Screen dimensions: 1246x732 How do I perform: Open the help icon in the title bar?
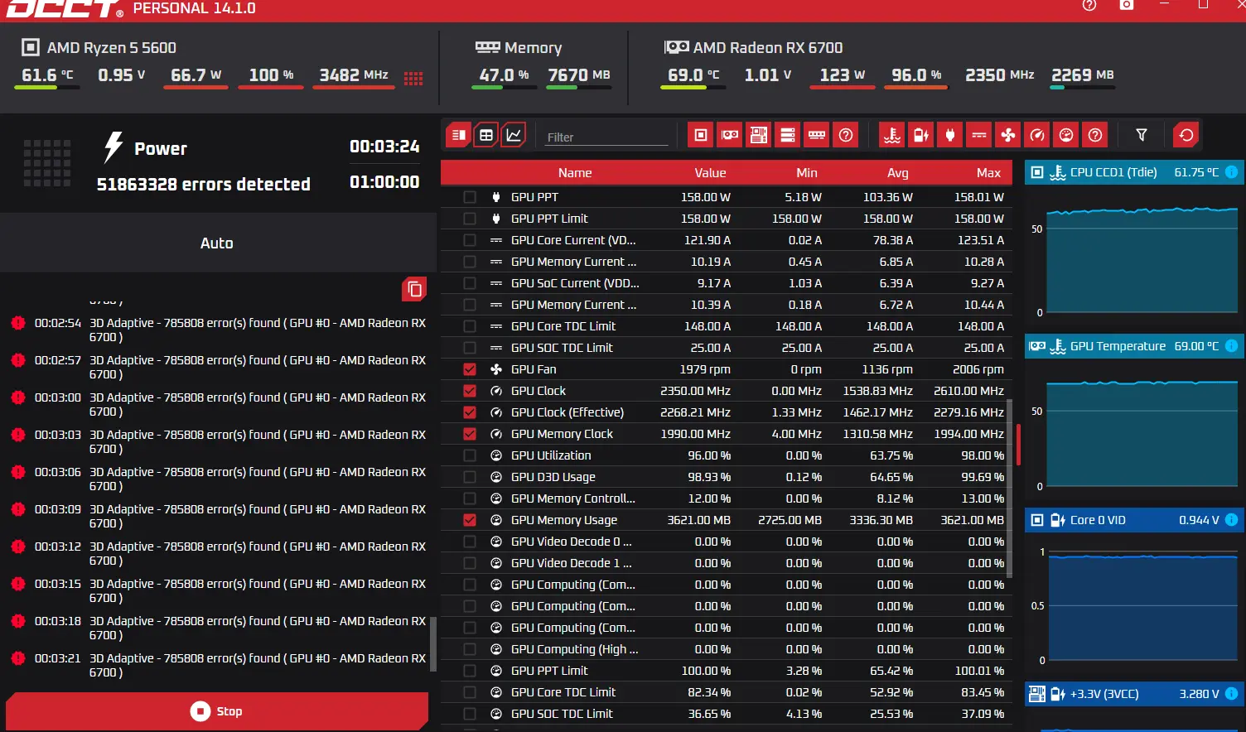pyautogui.click(x=1089, y=5)
